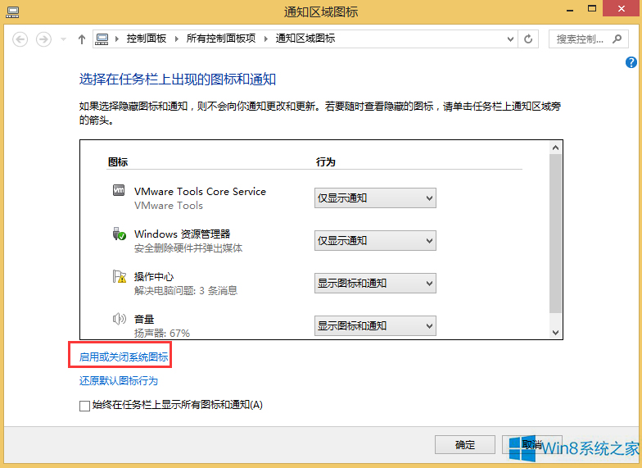The width and height of the screenshot is (642, 468).
Task: Enable 始终在任务栏上显示所有图标和通知 checkbox
Action: pos(85,406)
